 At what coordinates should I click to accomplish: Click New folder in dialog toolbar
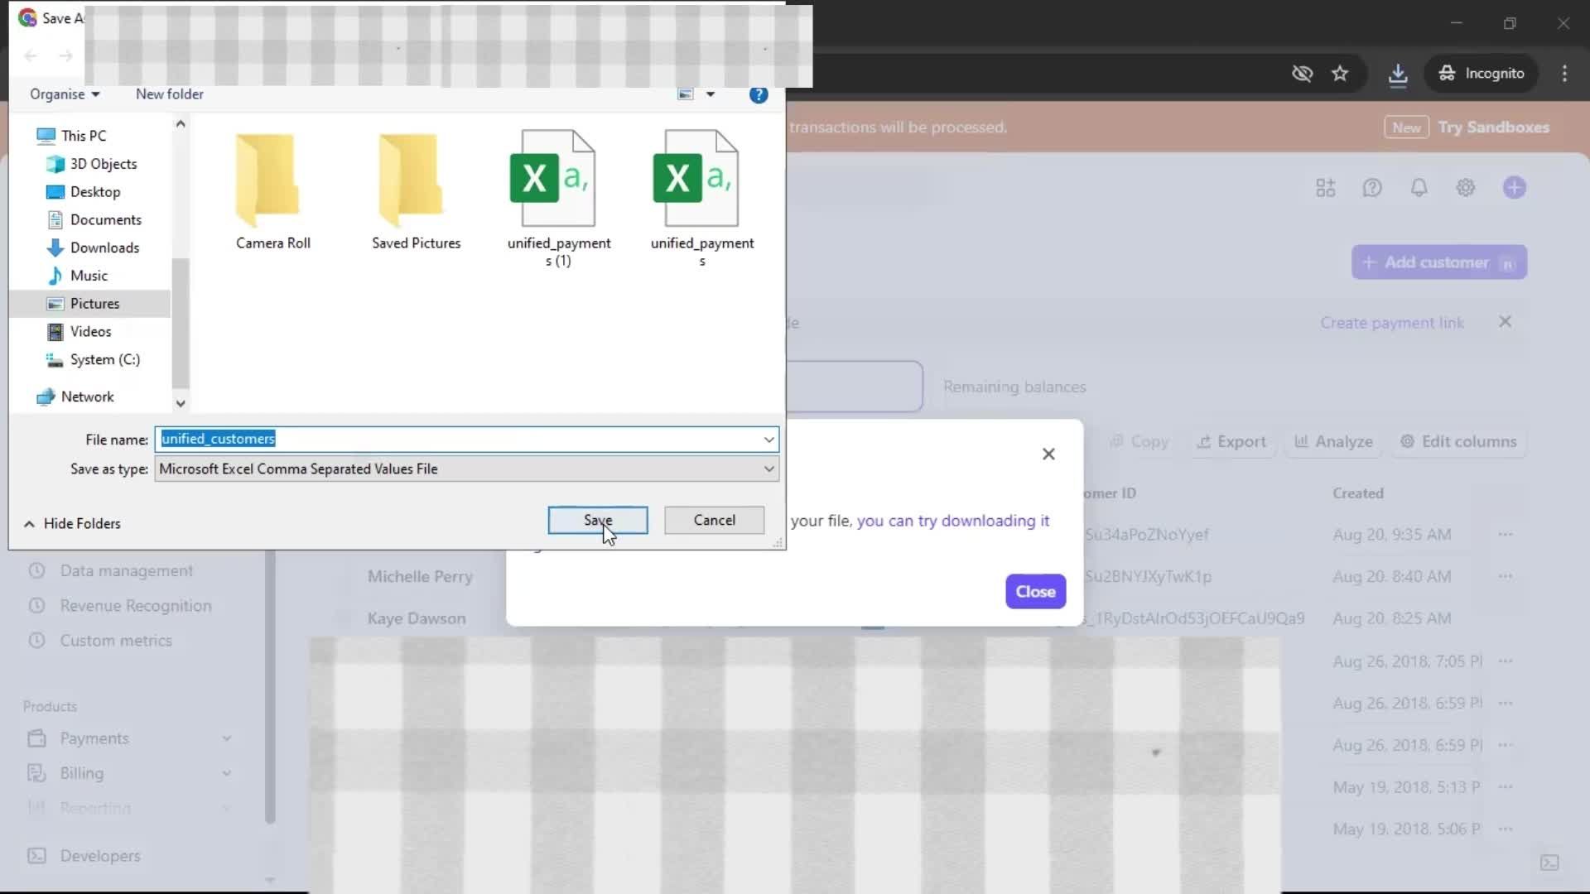[x=169, y=94]
